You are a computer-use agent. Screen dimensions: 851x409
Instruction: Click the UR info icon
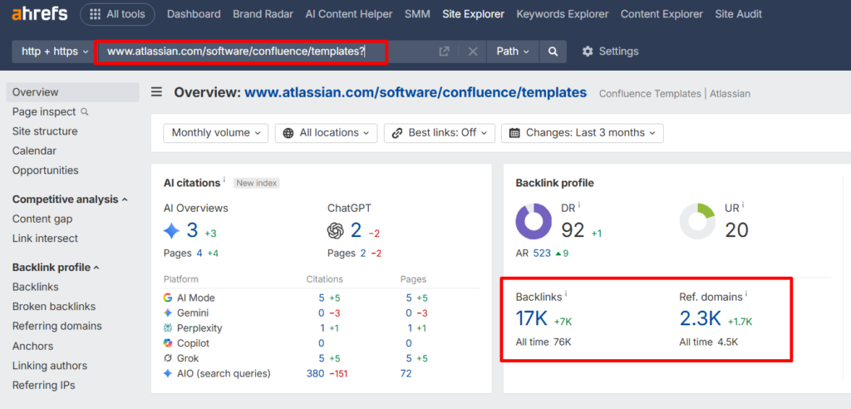[x=743, y=204]
